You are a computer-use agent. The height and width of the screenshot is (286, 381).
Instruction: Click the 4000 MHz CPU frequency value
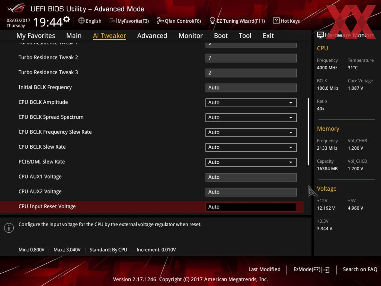point(327,68)
